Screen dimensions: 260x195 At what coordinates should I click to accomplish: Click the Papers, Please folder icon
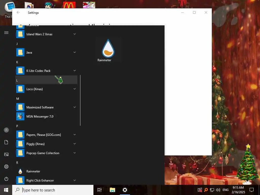tap(20, 135)
